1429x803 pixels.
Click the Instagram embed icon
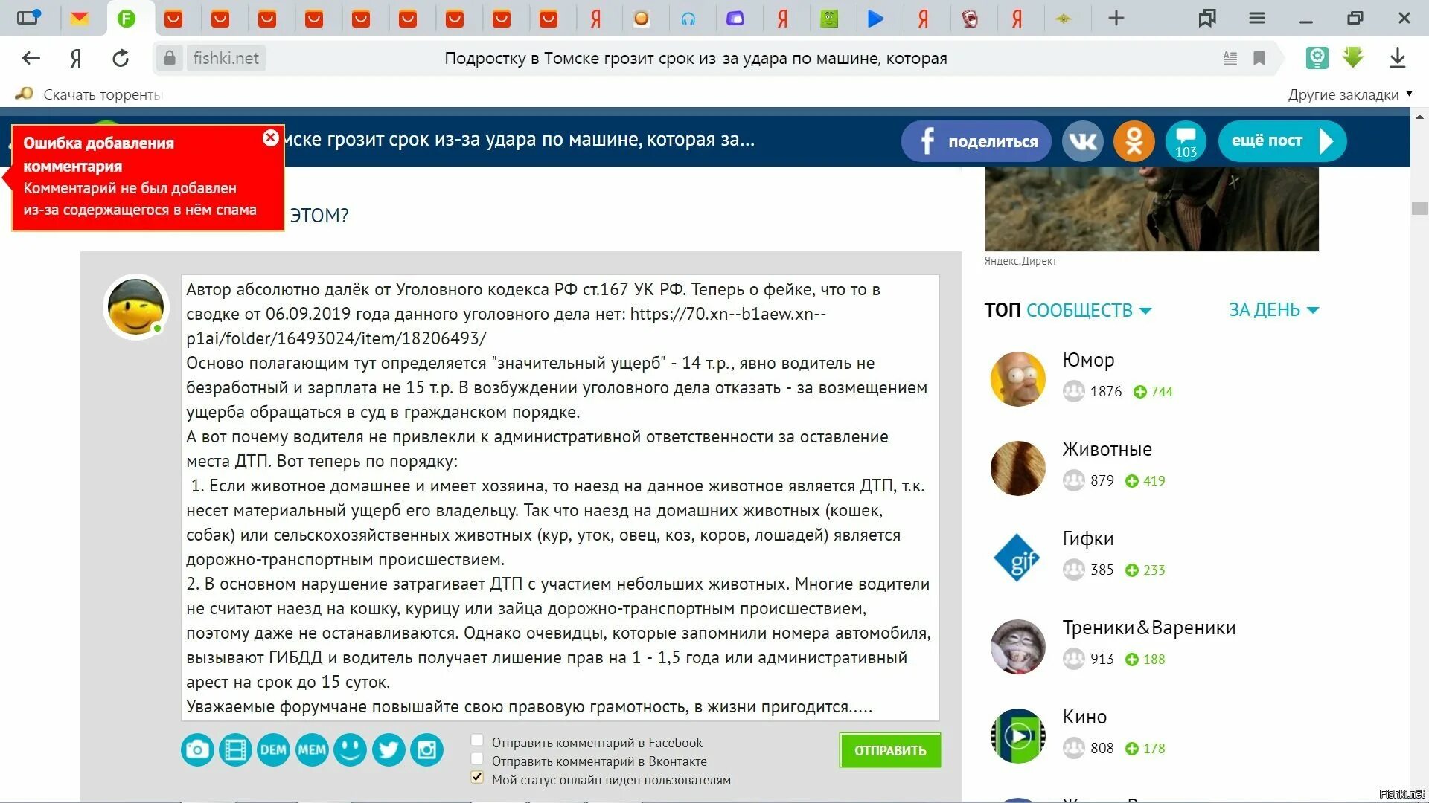[x=427, y=749]
